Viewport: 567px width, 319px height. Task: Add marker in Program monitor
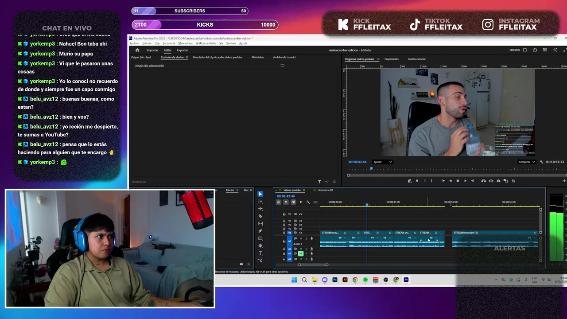click(417, 181)
